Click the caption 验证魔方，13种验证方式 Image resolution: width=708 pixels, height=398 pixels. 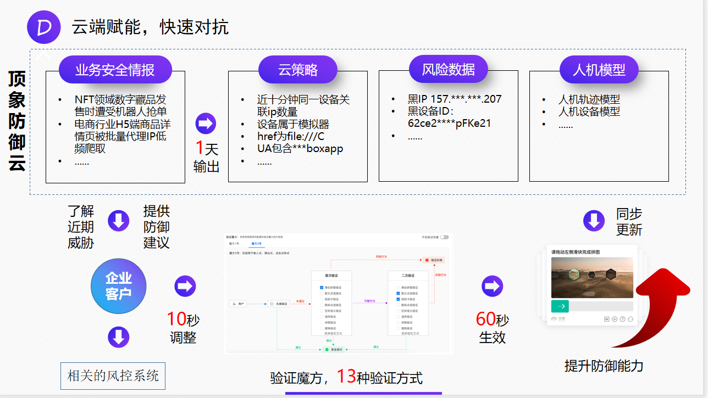[346, 377]
